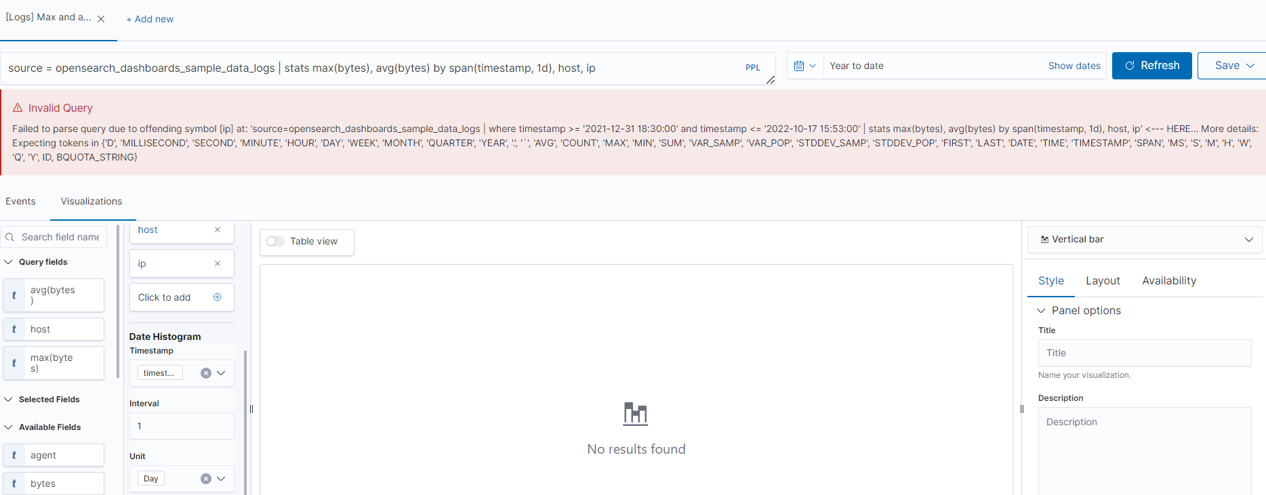Viewport: 1266px width, 495px height.
Task: Open the Timestamp field dropdown
Action: click(221, 373)
